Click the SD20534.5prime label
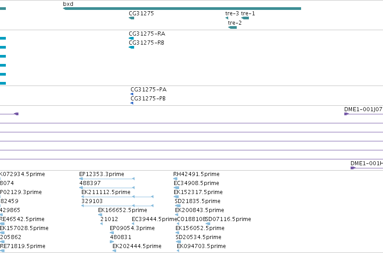Viewport: 383px width, 253px height. click(x=198, y=237)
